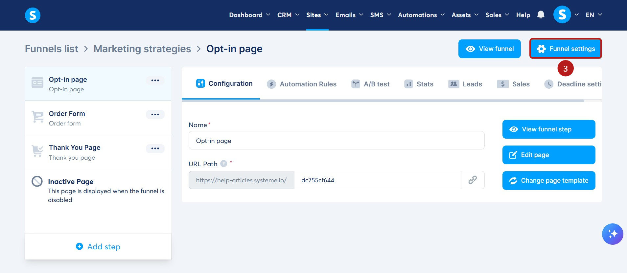The image size is (627, 273).
Task: Open options for Order Form step
Action: coord(155,115)
